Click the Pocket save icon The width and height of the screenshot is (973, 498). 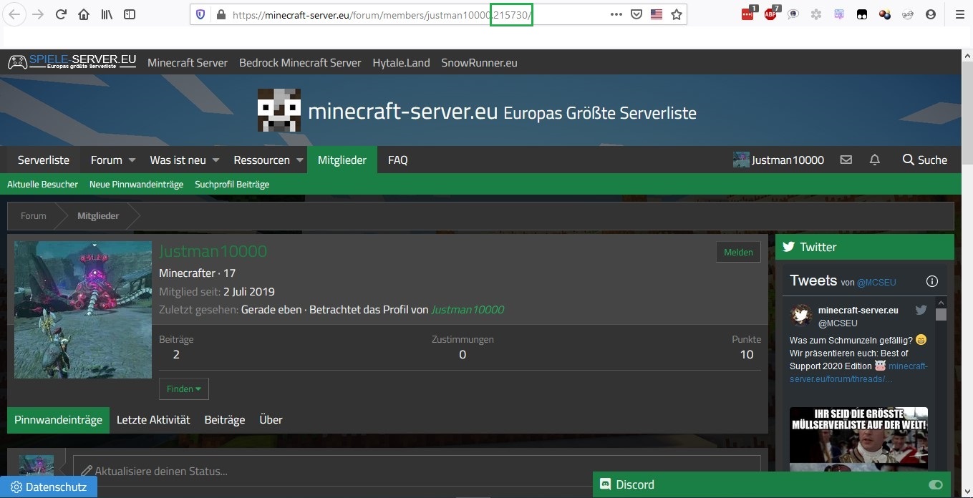(636, 14)
